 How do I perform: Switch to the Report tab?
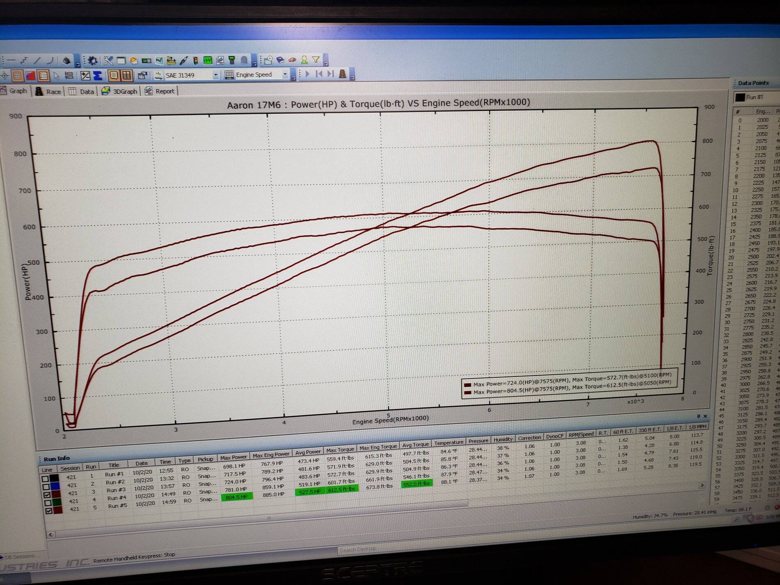tap(160, 91)
